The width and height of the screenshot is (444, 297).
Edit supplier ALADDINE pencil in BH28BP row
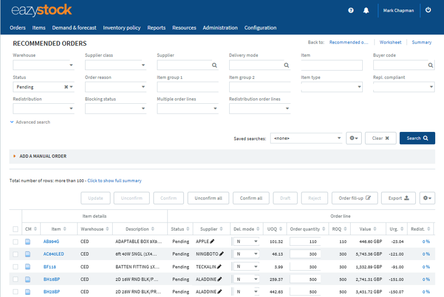click(219, 291)
